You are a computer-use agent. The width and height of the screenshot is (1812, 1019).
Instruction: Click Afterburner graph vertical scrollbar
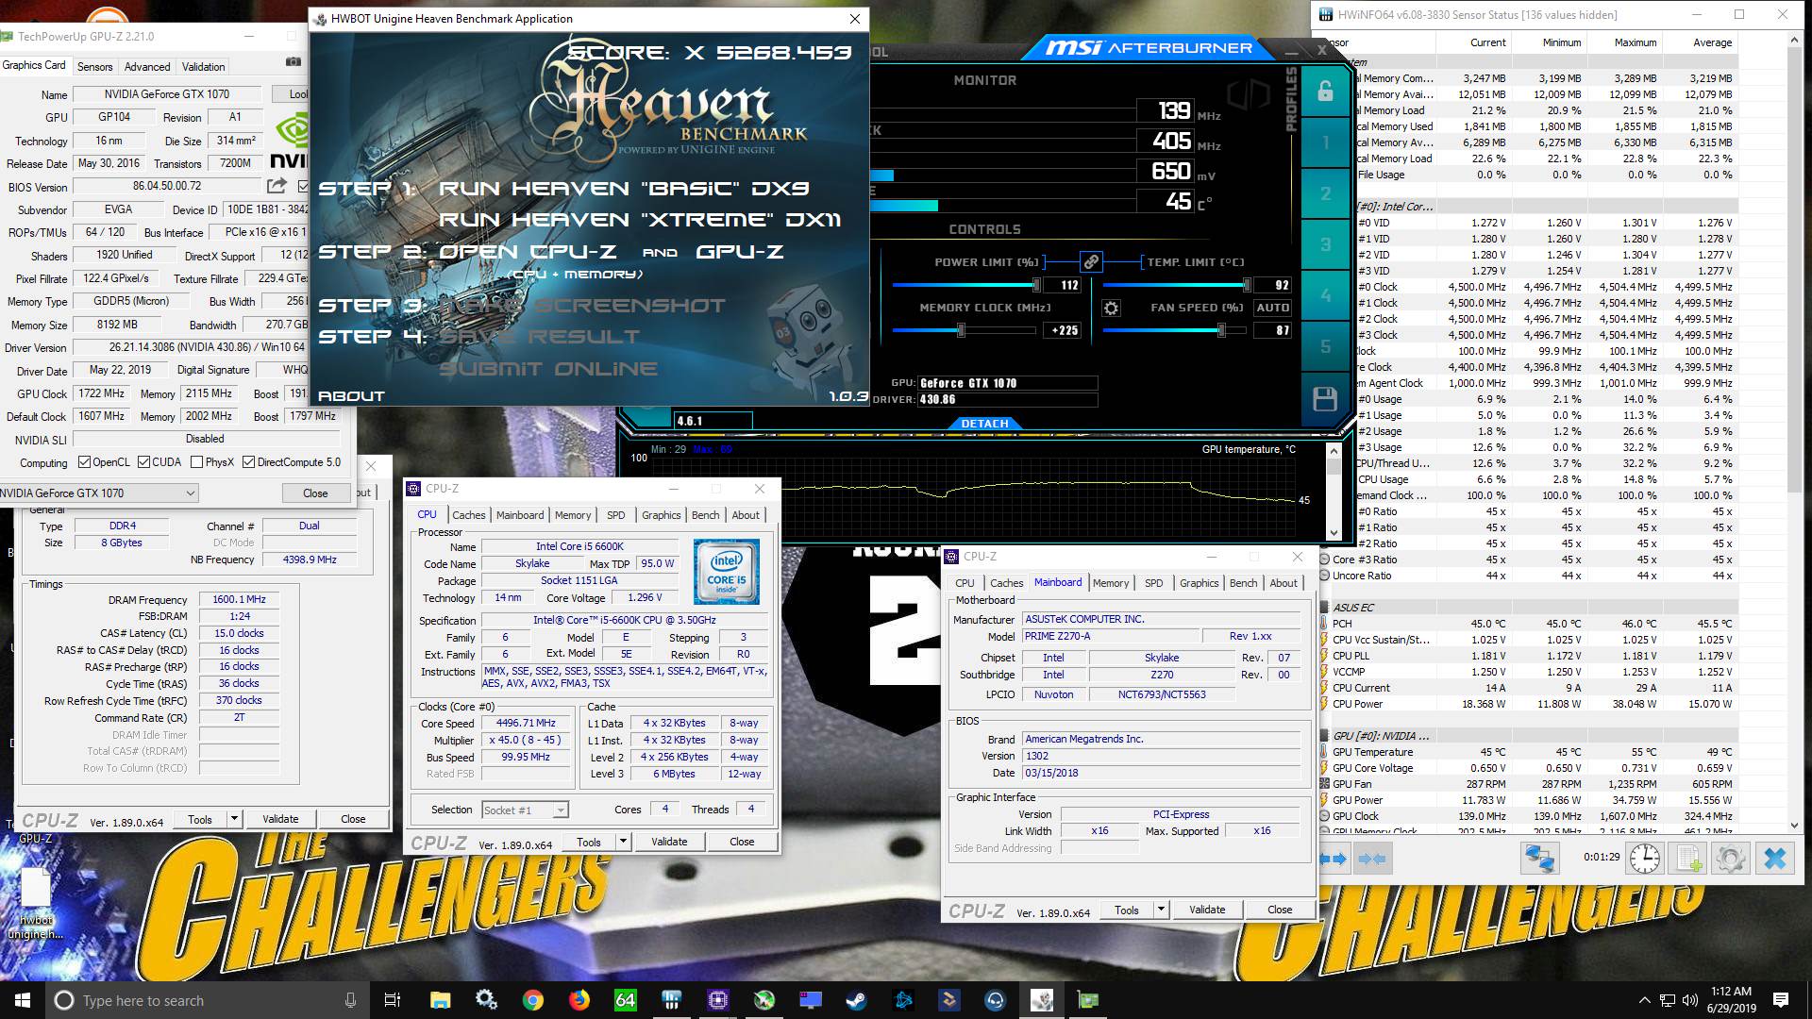click(1334, 492)
